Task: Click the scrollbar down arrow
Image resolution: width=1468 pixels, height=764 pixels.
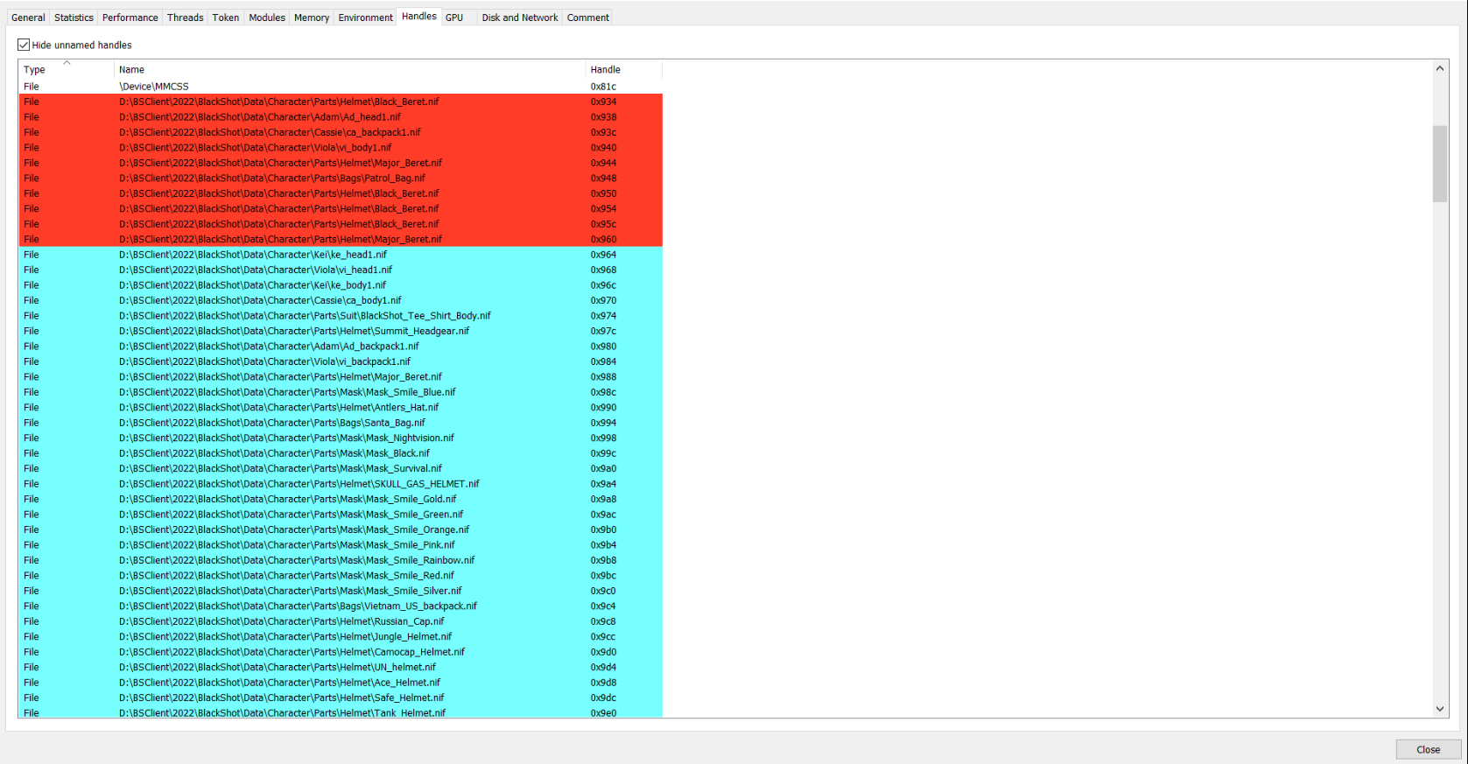Action: (x=1440, y=709)
